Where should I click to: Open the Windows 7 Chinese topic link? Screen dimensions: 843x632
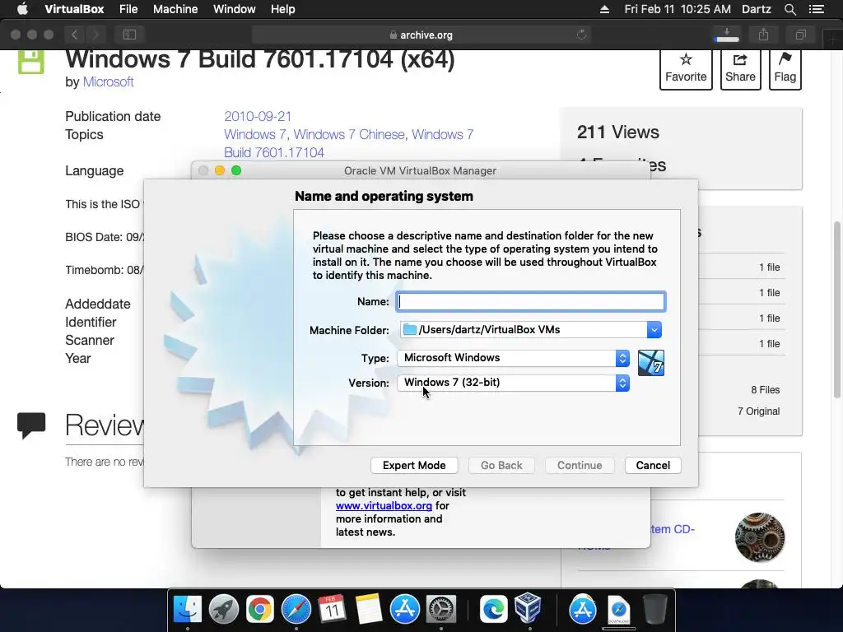349,134
